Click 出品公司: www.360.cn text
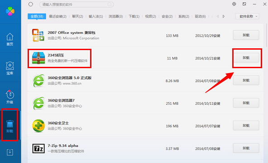This screenshot has height=163, width=268. pos(64,84)
